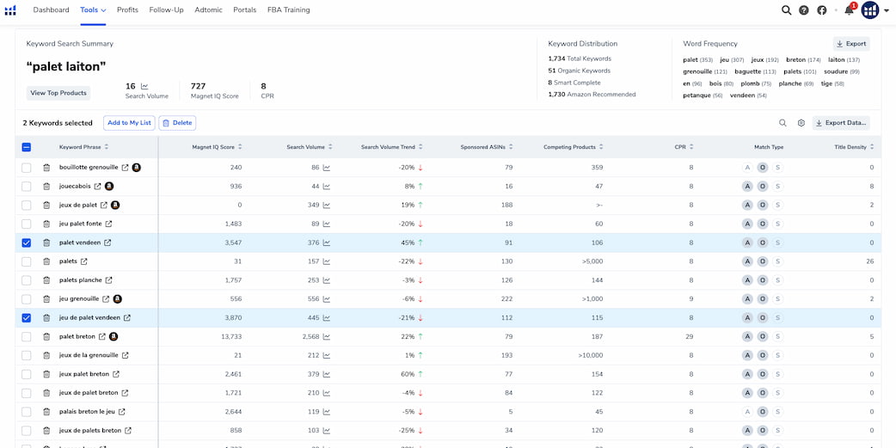Open table column settings gear icon

[801, 123]
